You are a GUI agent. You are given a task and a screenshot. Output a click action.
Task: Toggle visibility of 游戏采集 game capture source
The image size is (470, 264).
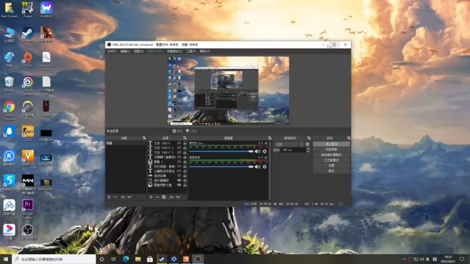click(x=179, y=175)
